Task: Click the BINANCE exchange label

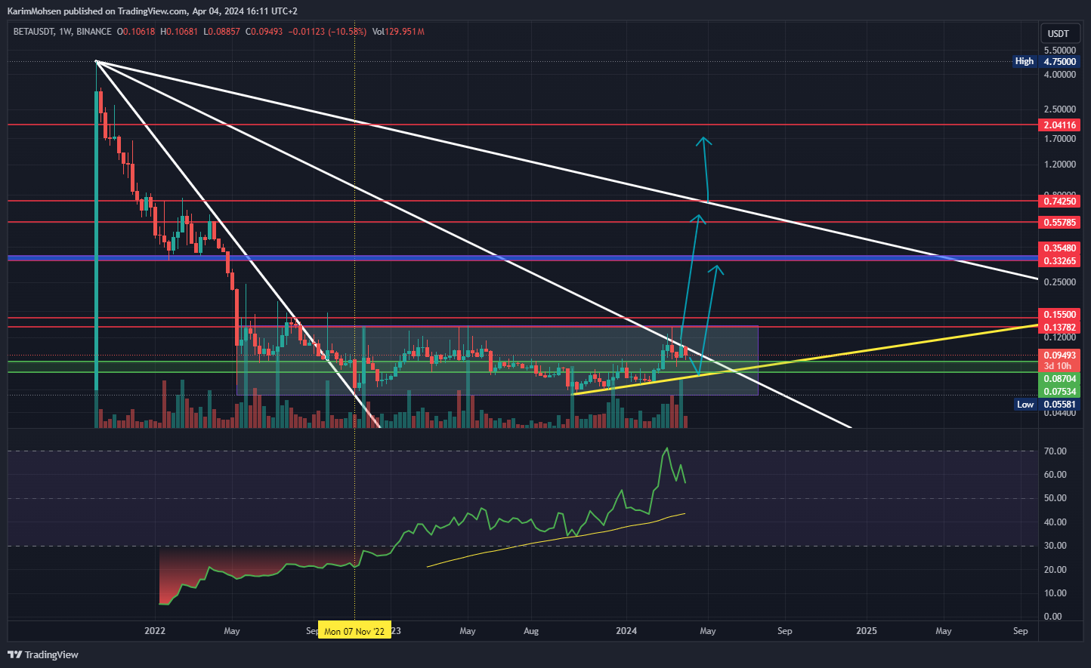Action: tap(94, 32)
